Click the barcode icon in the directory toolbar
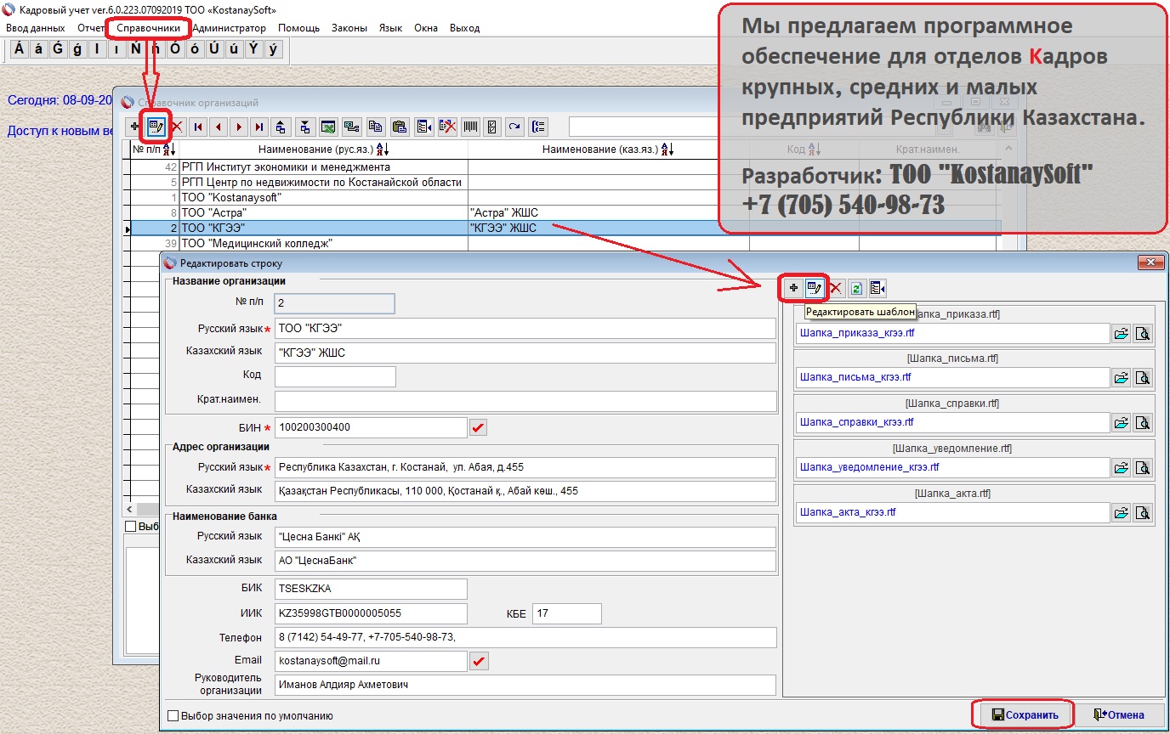This screenshot has width=1170, height=734. click(x=470, y=127)
